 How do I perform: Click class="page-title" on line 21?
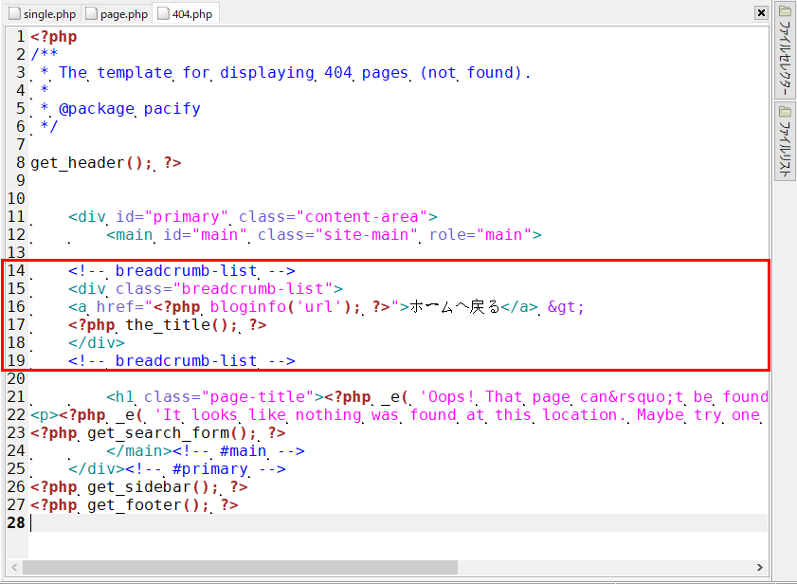(229, 397)
